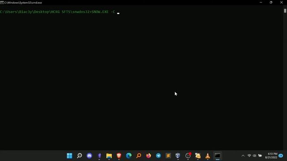Open File Explorer from the taskbar

tap(109, 156)
